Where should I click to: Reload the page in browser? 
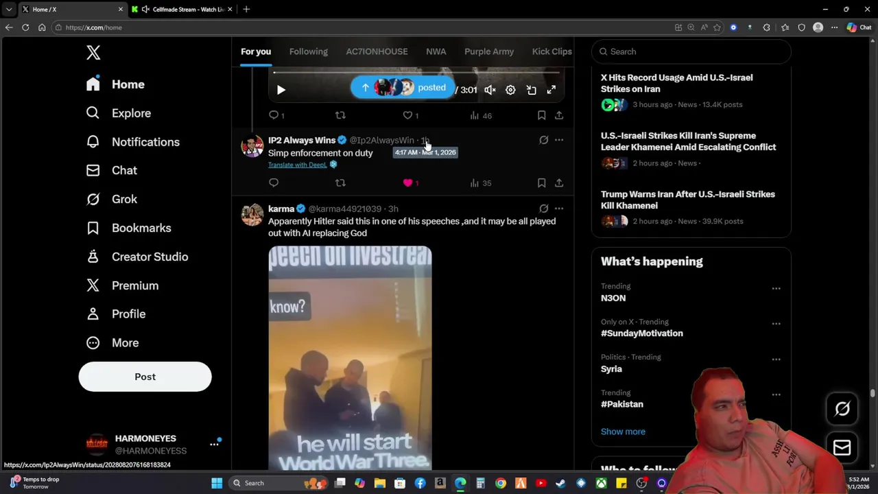click(25, 27)
